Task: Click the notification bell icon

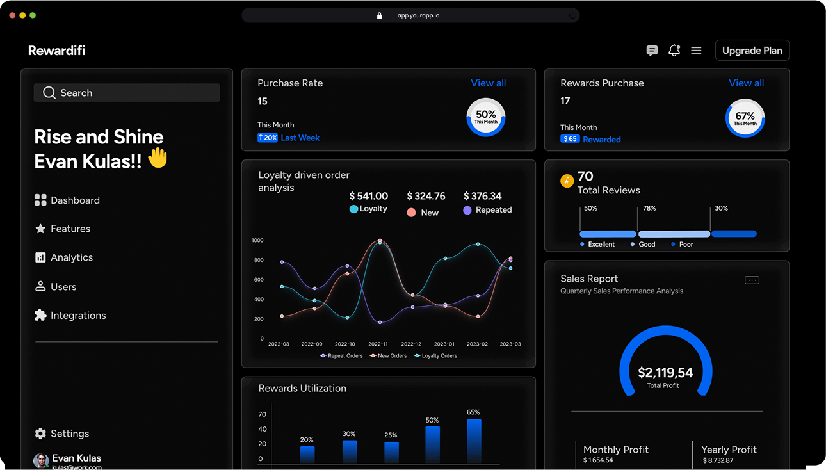Action: point(674,51)
